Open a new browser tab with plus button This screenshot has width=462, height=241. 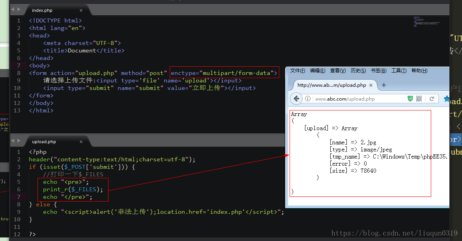[383, 85]
